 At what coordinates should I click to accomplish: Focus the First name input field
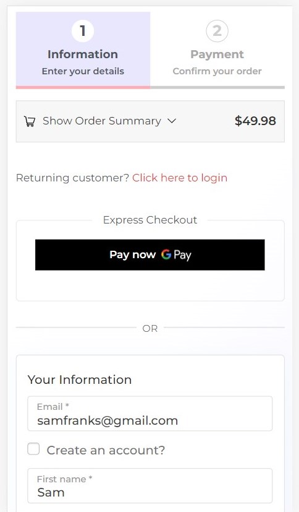[150, 485]
